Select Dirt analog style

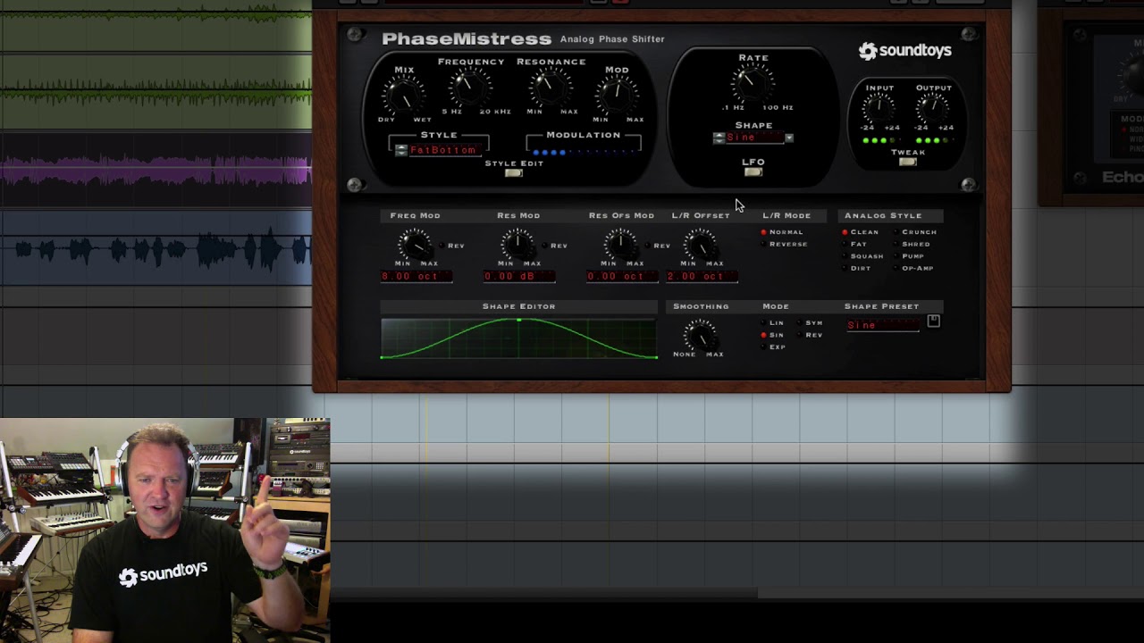point(856,268)
